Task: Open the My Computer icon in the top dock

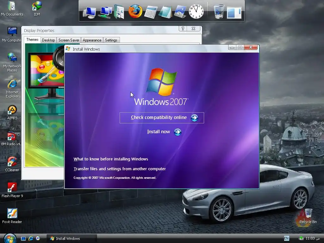Action: point(89,12)
